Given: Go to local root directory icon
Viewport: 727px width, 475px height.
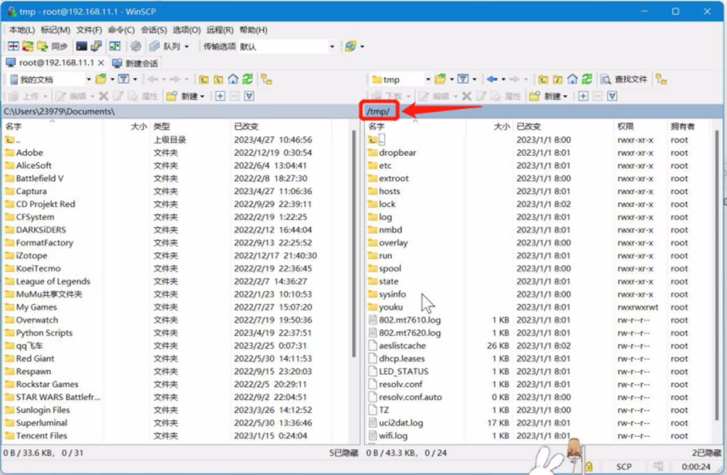Looking at the screenshot, I should [219, 79].
